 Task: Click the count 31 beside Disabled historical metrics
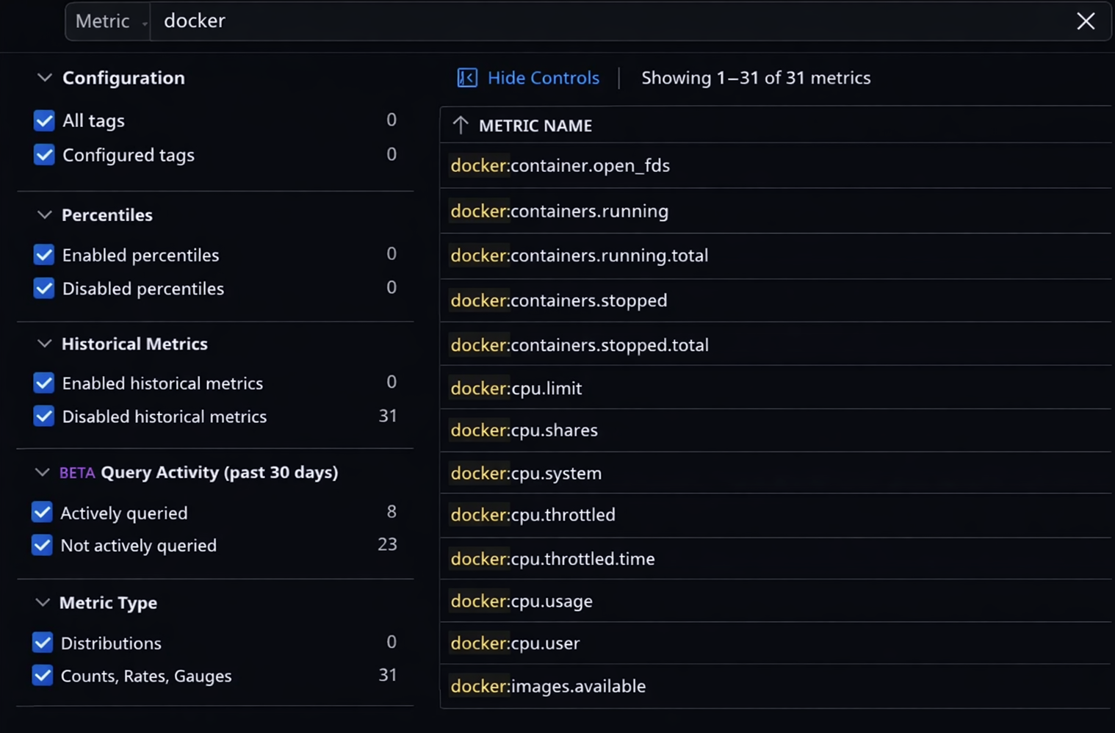(388, 416)
